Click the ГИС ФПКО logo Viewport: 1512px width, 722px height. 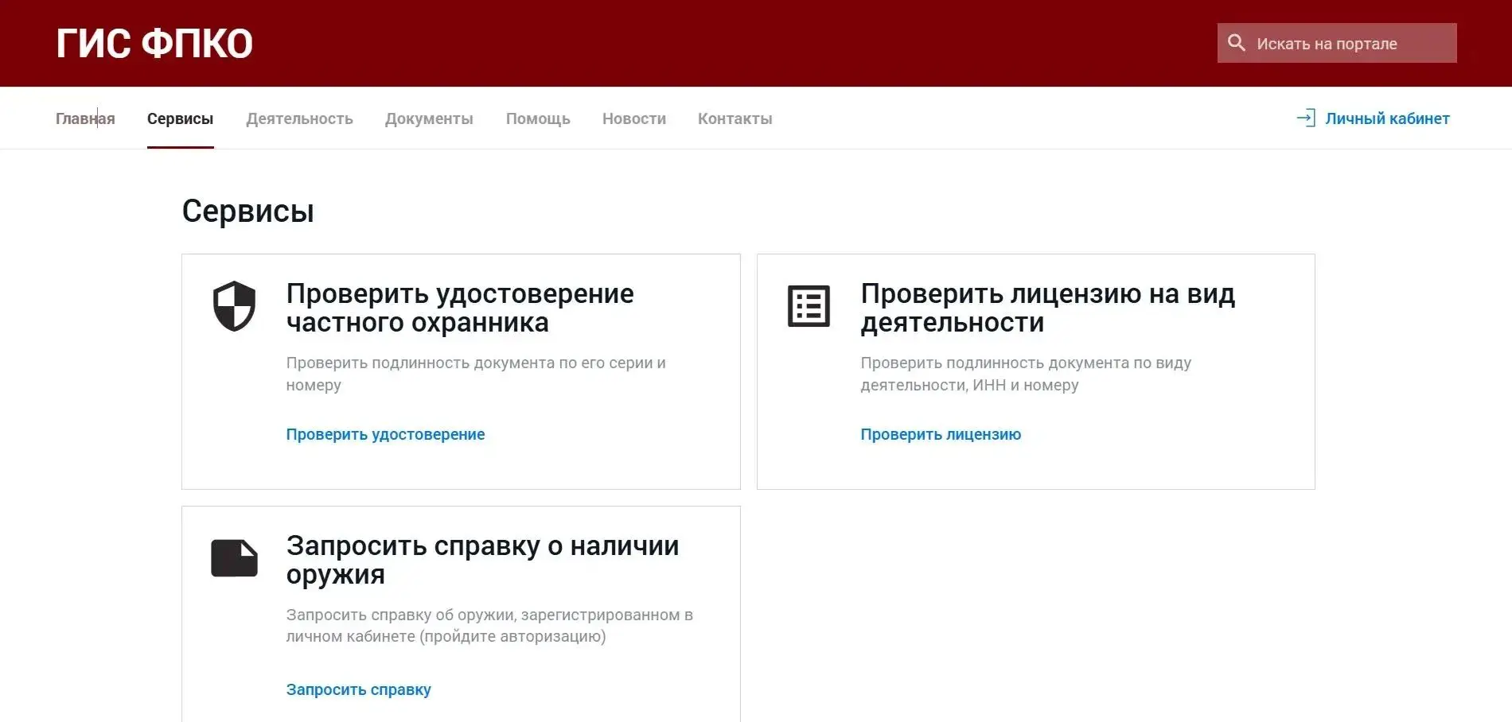pos(154,43)
